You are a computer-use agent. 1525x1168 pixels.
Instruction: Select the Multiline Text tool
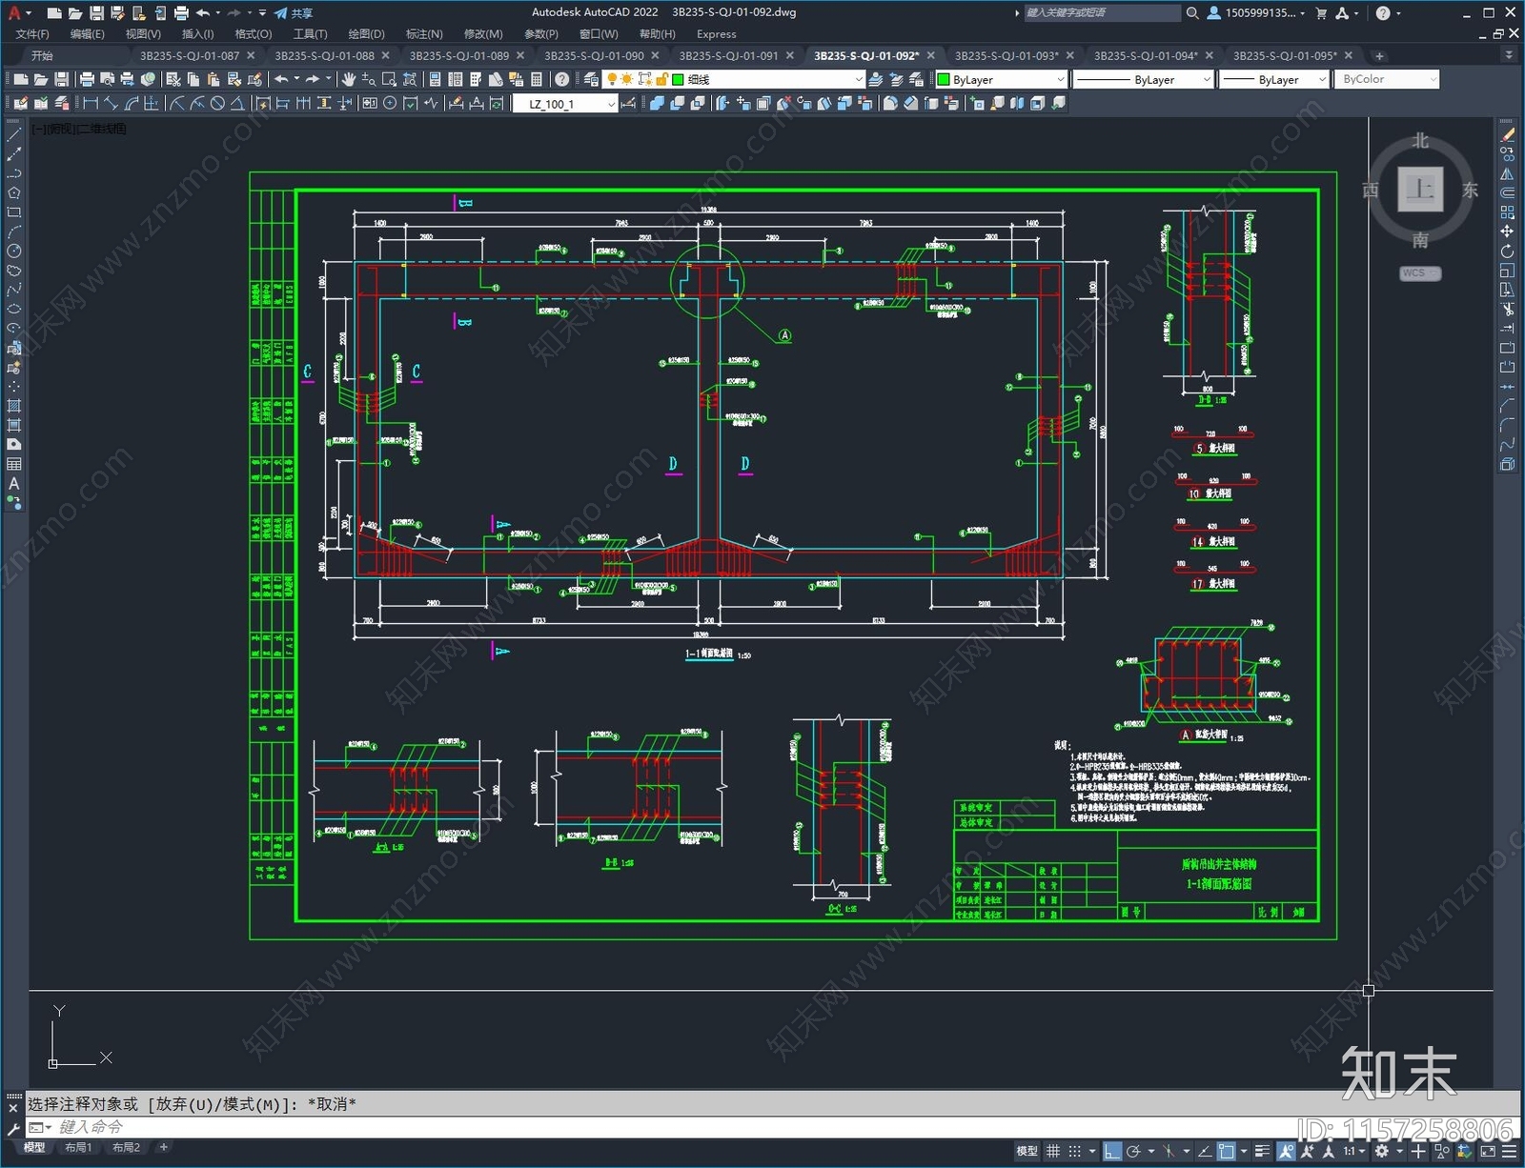[x=14, y=483]
